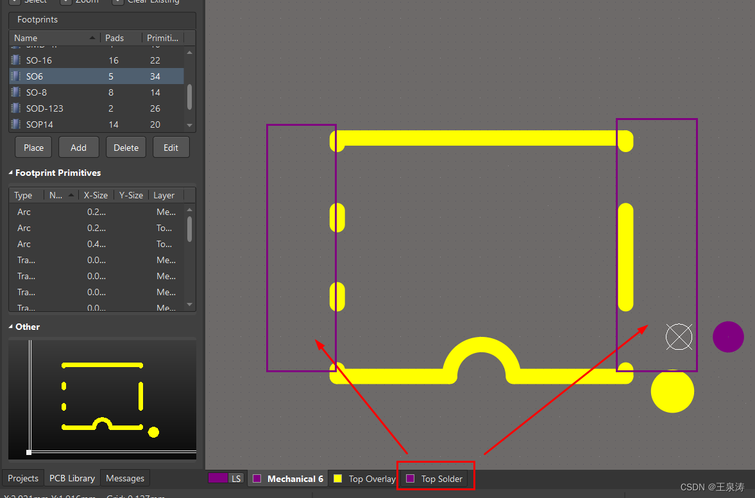Place the selected footprint
Screen dimensions: 755x498
pyautogui.click(x=34, y=148)
